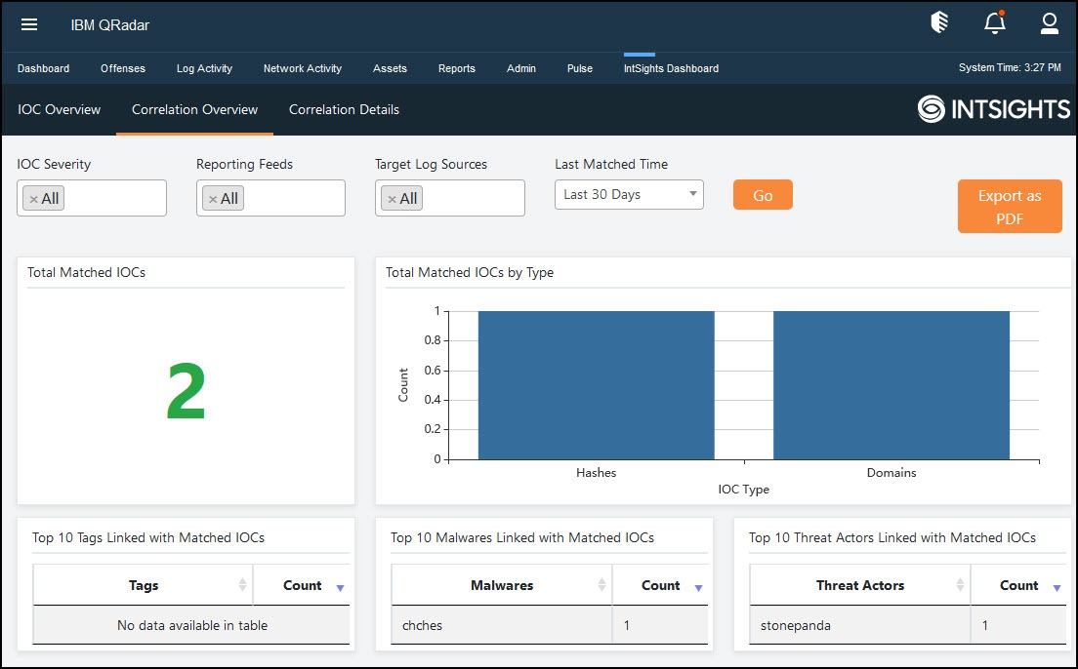Sort the Threat Actors column

coord(860,585)
